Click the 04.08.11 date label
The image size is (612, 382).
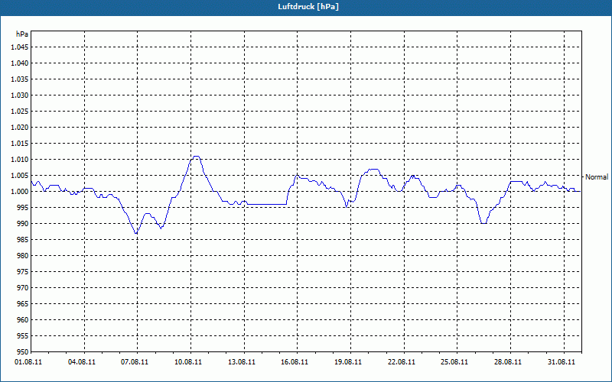tap(82, 362)
